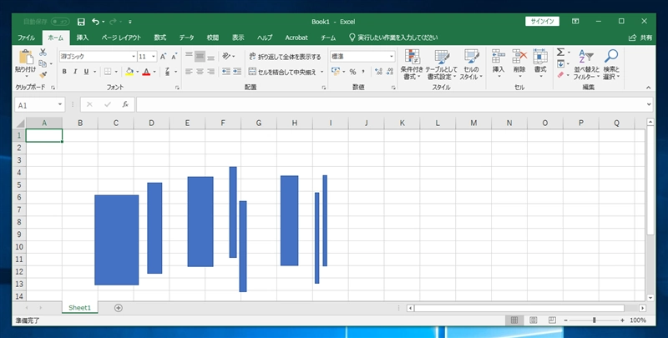The height and width of the screenshot is (338, 668).
Task: Click the Paste clipboard icon
Action: (x=26, y=57)
